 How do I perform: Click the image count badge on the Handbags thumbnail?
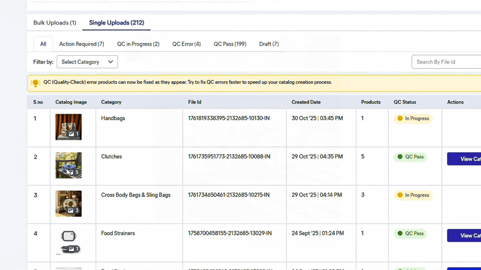click(x=74, y=134)
